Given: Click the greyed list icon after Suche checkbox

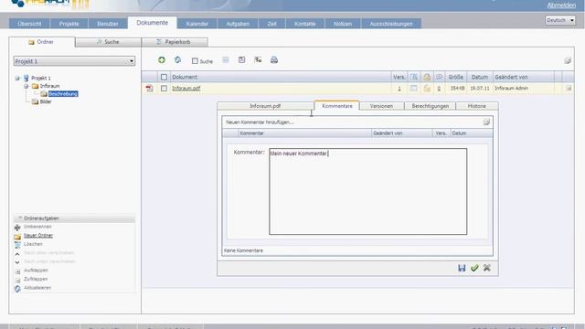Looking at the screenshot, I should coord(226,59).
